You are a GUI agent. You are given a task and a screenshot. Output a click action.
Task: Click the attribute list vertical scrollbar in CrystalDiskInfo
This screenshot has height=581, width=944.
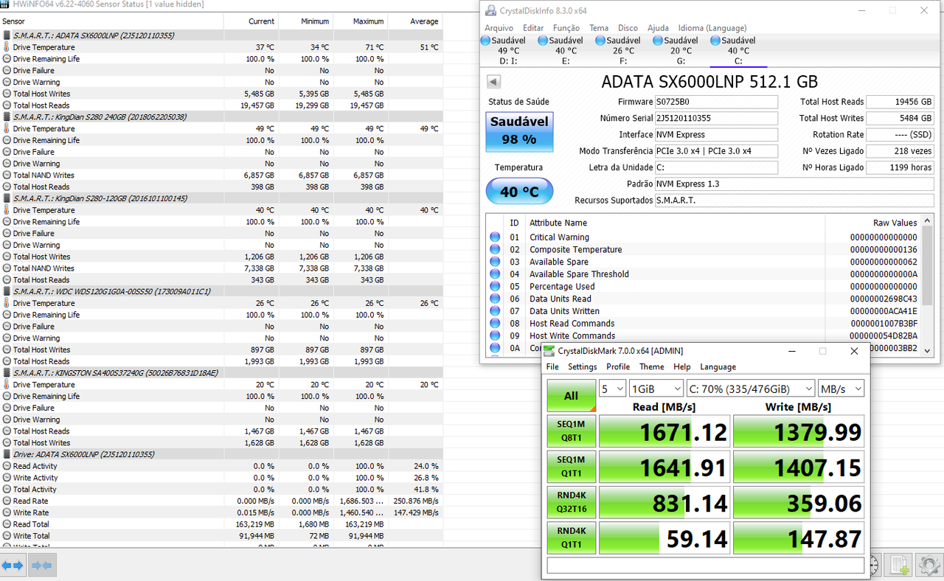coord(928,288)
